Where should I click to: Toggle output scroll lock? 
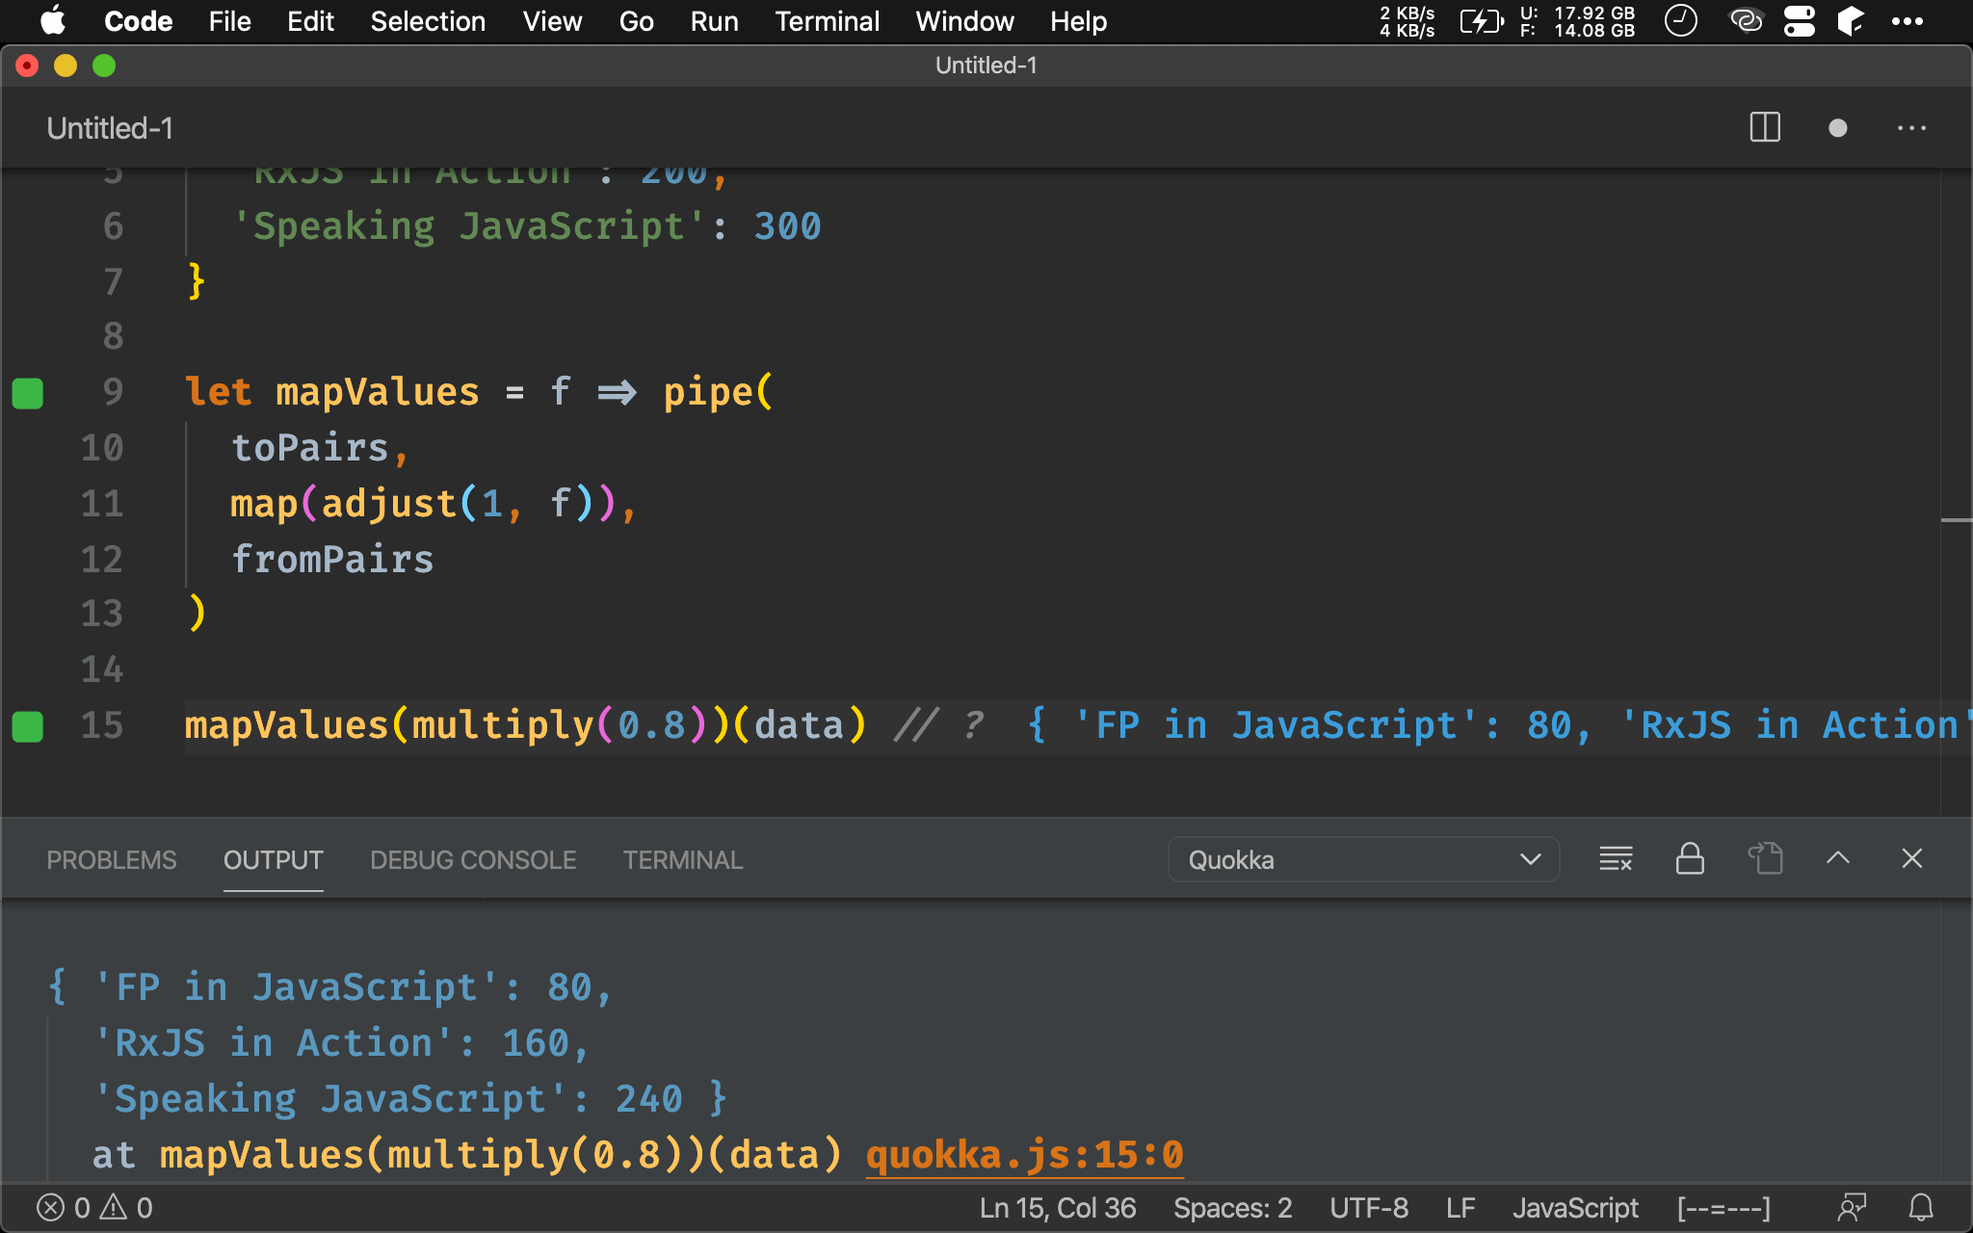[x=1690, y=858]
